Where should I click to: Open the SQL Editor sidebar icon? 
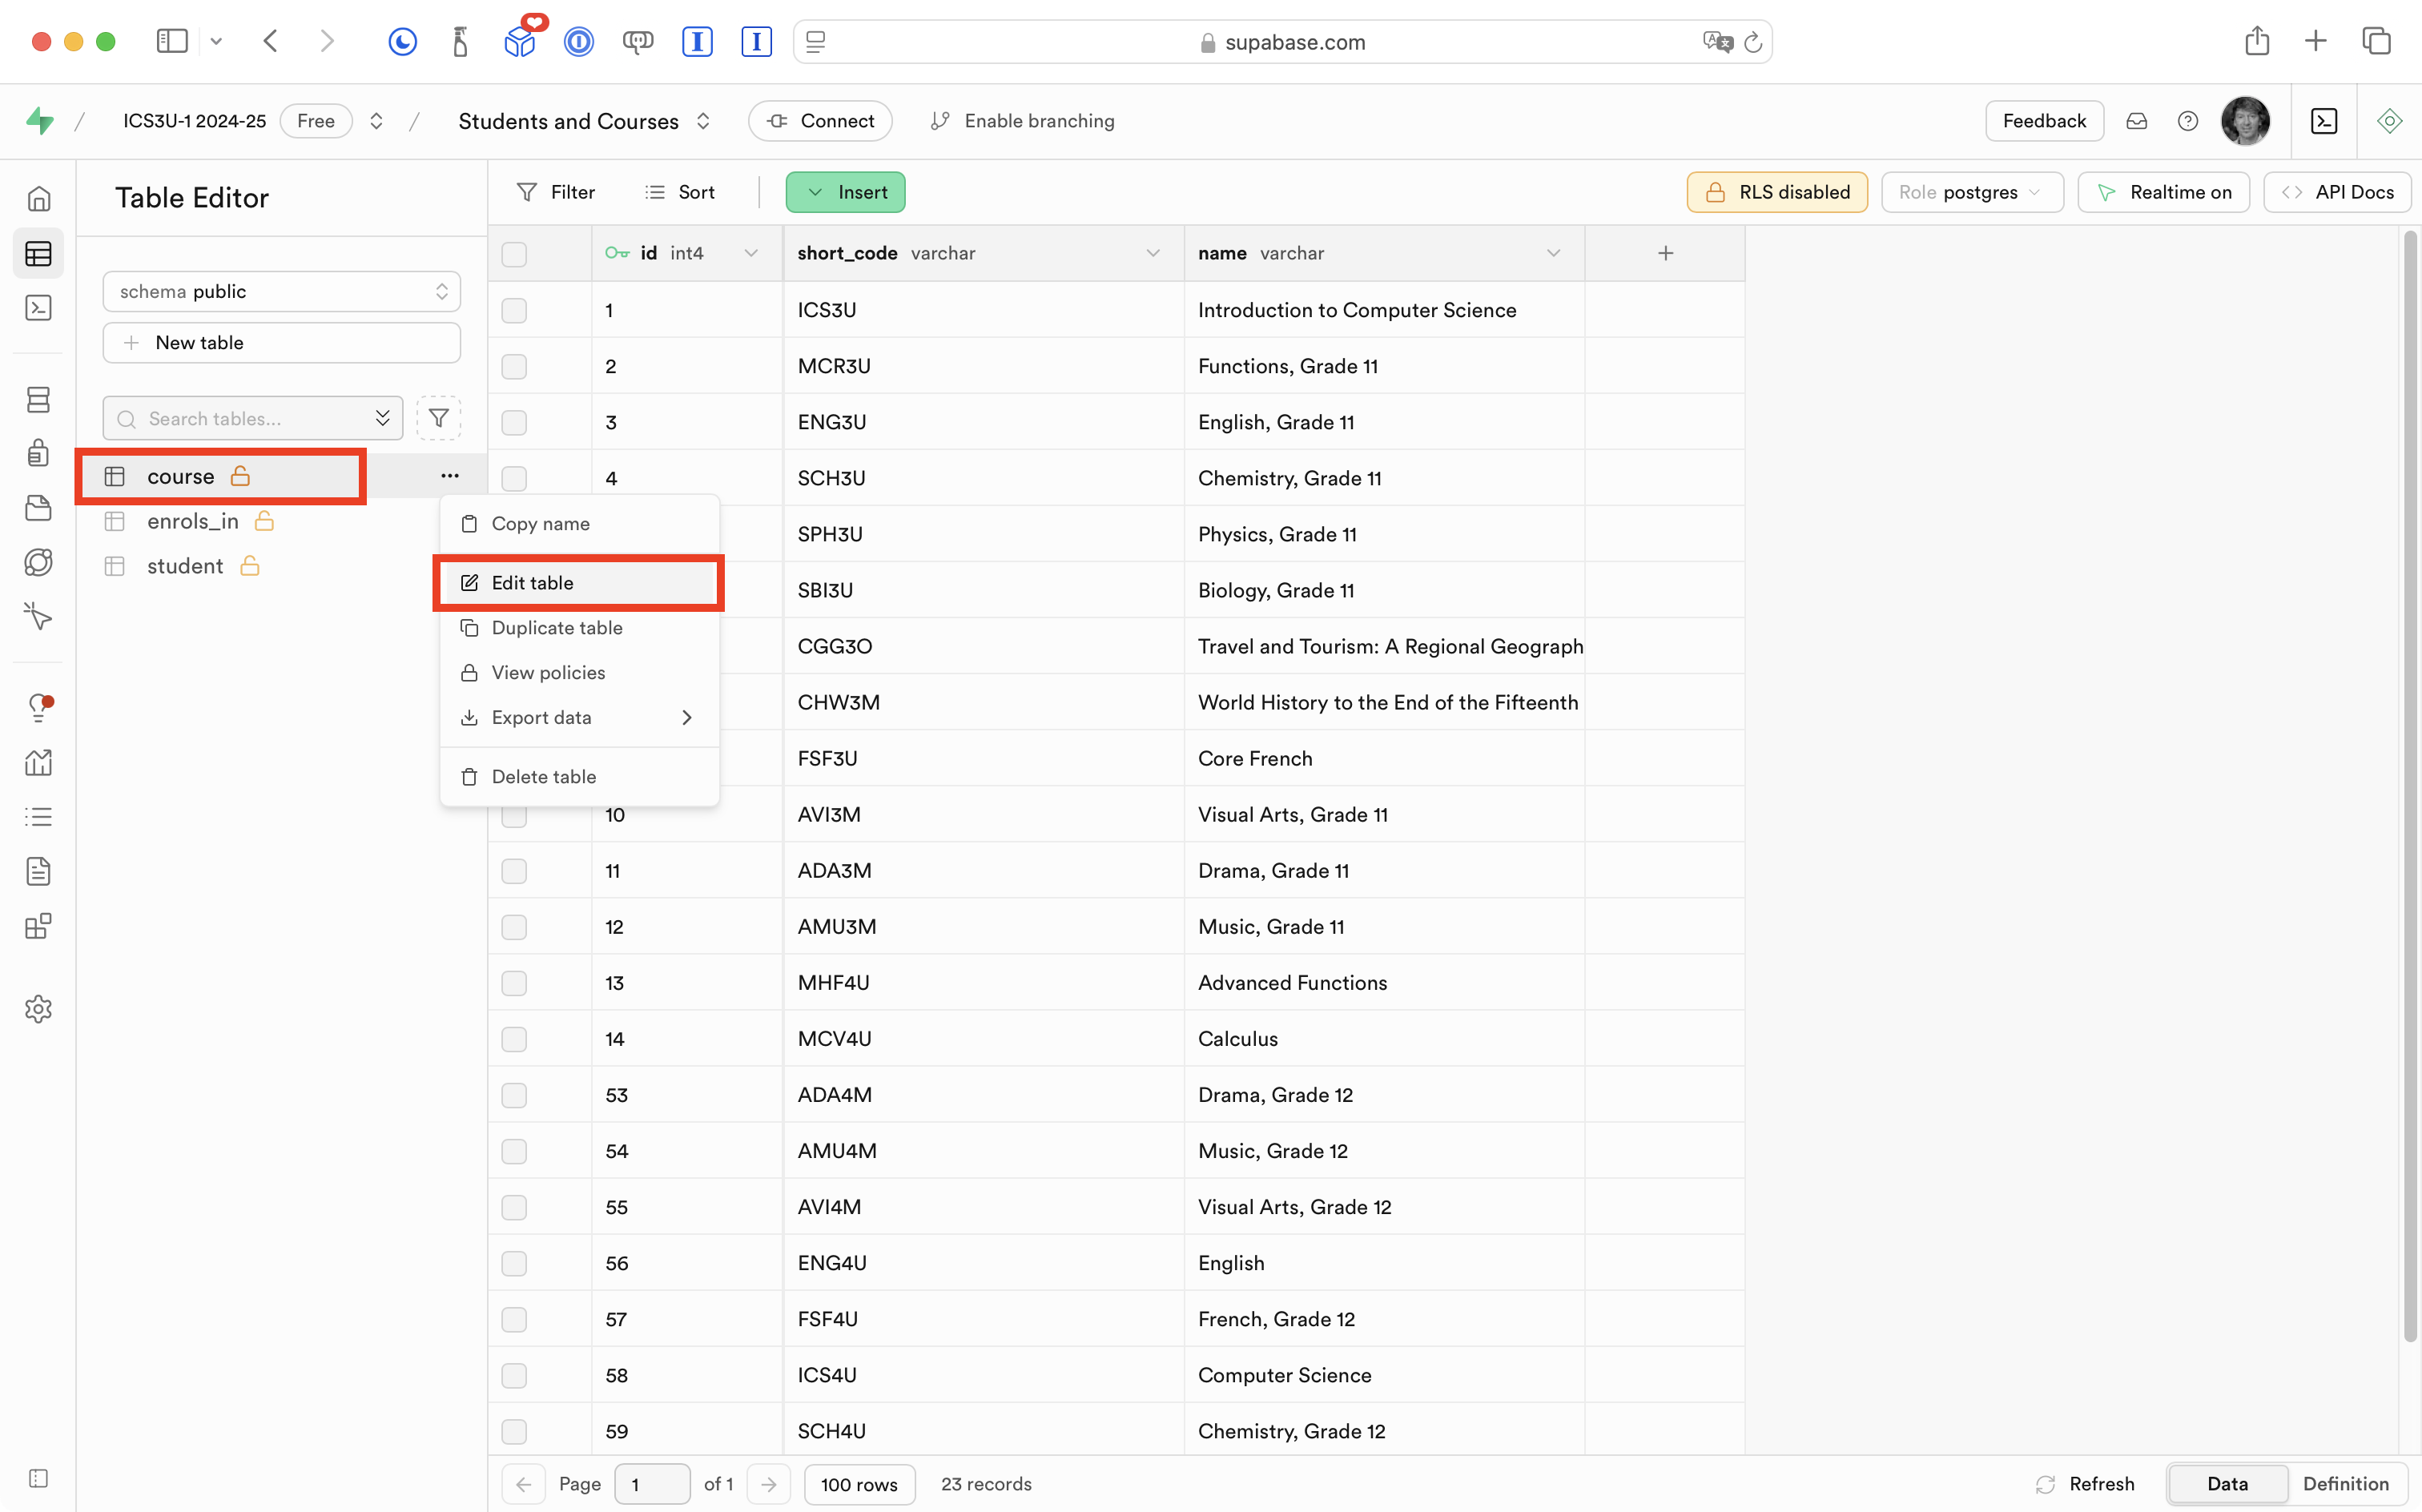pos(38,308)
